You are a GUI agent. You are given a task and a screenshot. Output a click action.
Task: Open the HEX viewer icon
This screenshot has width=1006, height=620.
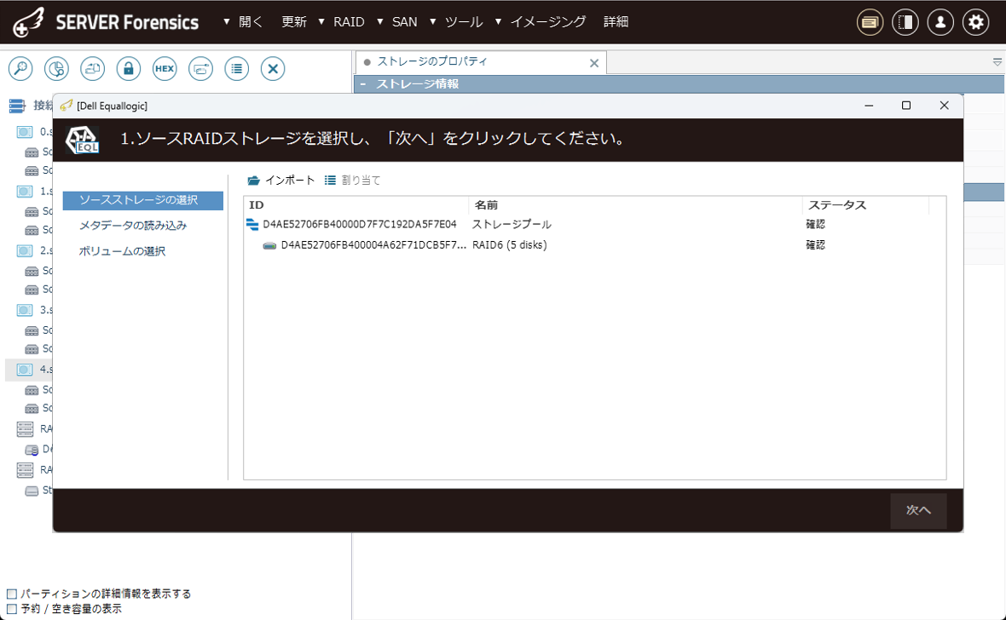[x=165, y=69]
